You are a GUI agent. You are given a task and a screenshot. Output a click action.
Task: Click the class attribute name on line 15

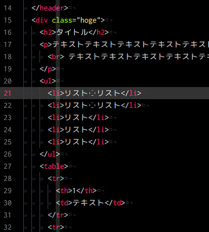click(62, 20)
